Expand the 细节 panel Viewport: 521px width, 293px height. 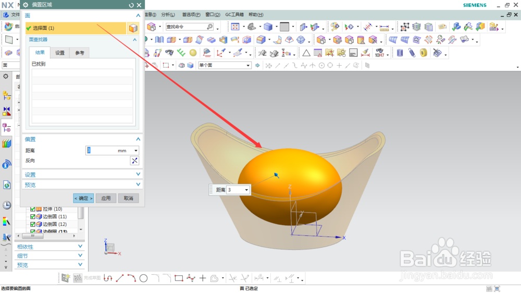80,255
